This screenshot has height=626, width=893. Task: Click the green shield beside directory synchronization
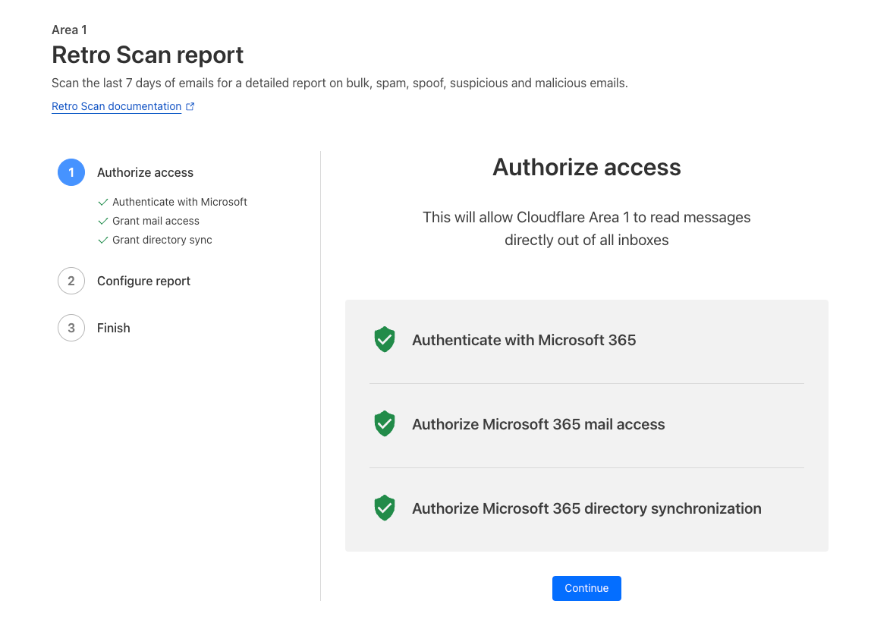point(385,508)
